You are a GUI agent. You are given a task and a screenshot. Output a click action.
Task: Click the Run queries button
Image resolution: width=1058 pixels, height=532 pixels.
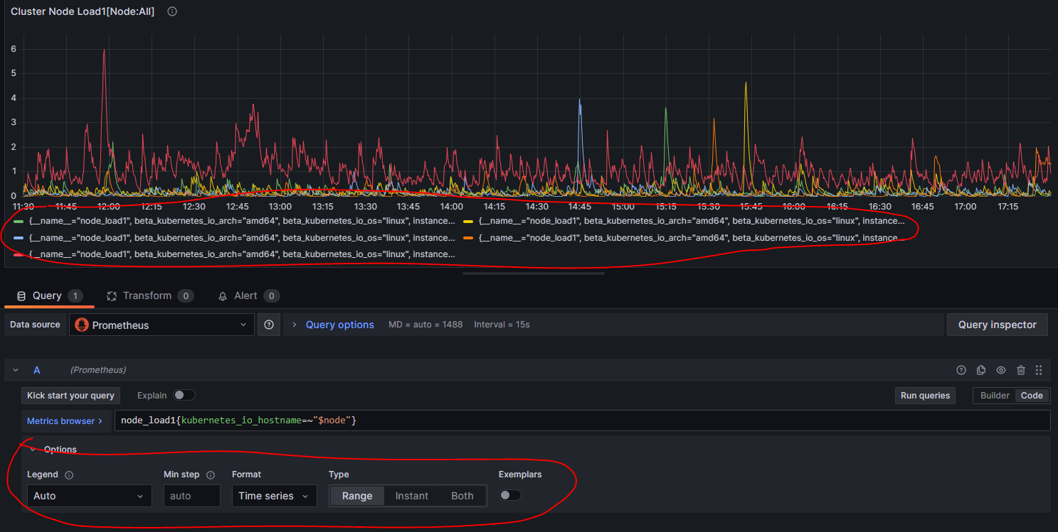coord(925,396)
